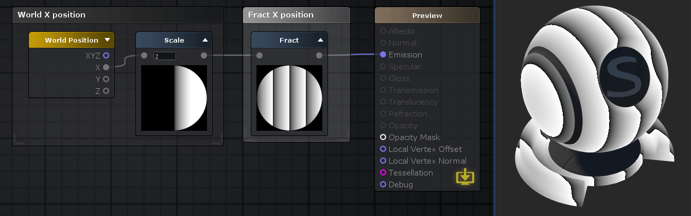
Task: Click the Tessellation input port
Action: tap(383, 173)
